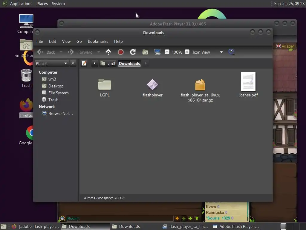
Task: Open the Back history dropdown arrow
Action: tap(61, 52)
